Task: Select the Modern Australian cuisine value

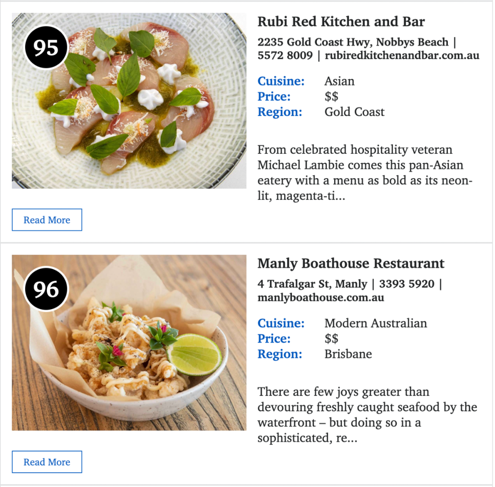Action: coord(376,323)
